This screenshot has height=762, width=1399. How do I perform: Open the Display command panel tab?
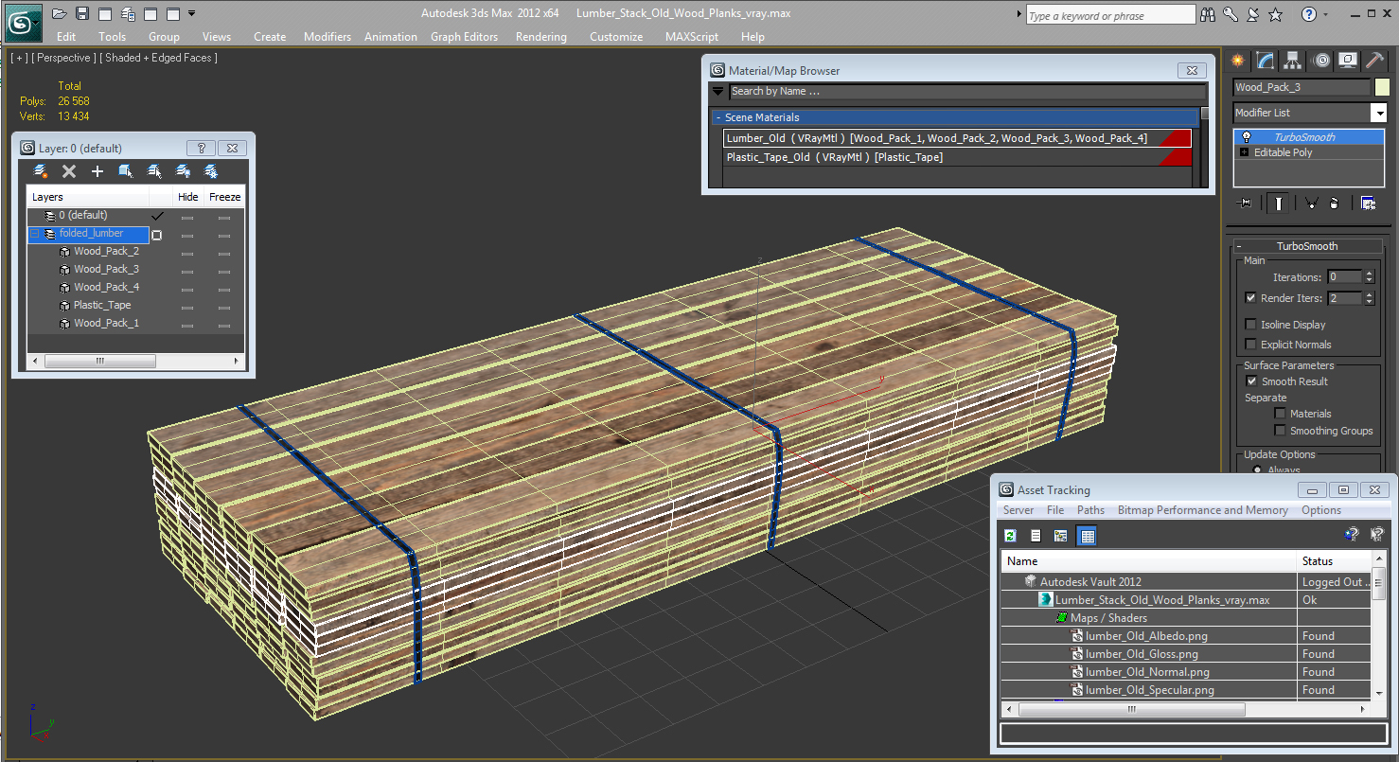(x=1349, y=61)
